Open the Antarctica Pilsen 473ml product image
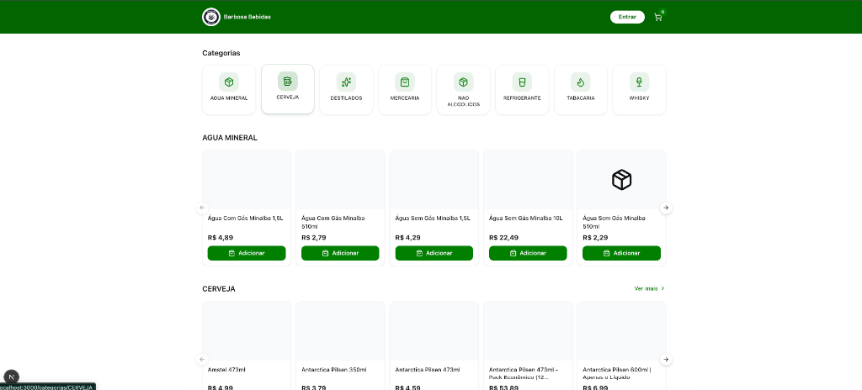 (x=434, y=331)
